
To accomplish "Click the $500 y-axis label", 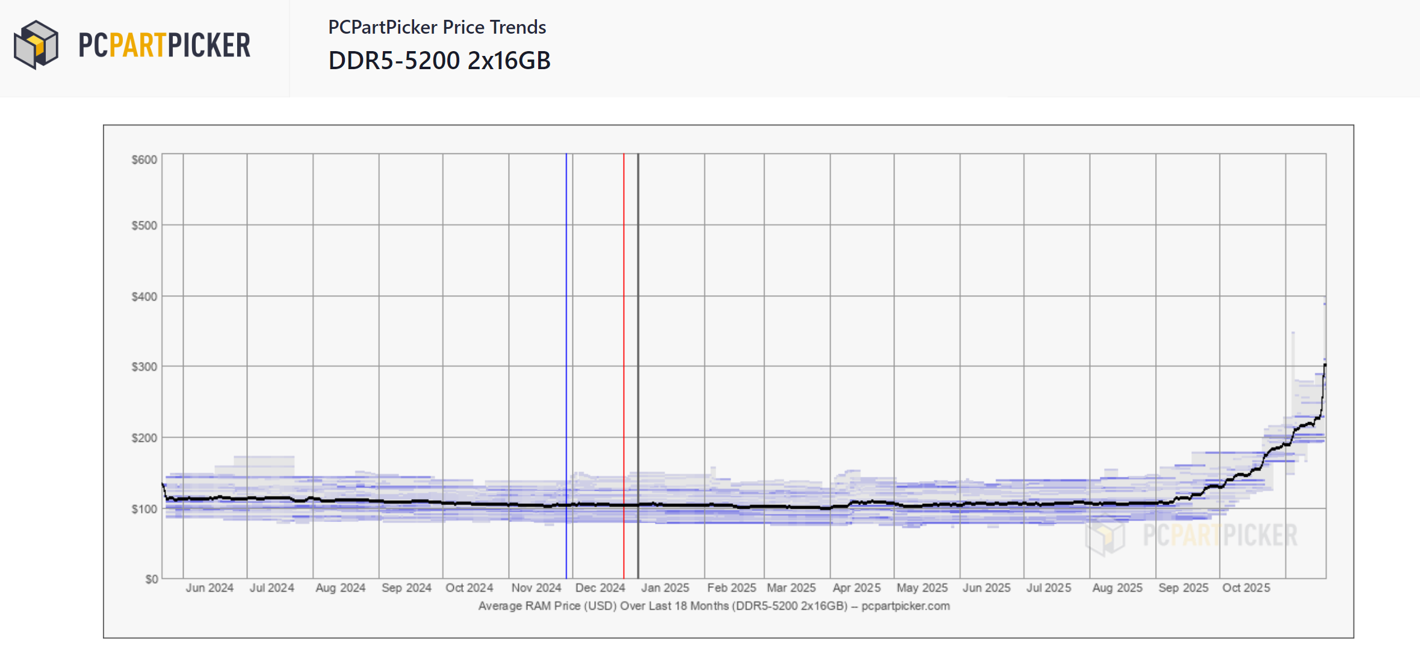I will tap(144, 225).
